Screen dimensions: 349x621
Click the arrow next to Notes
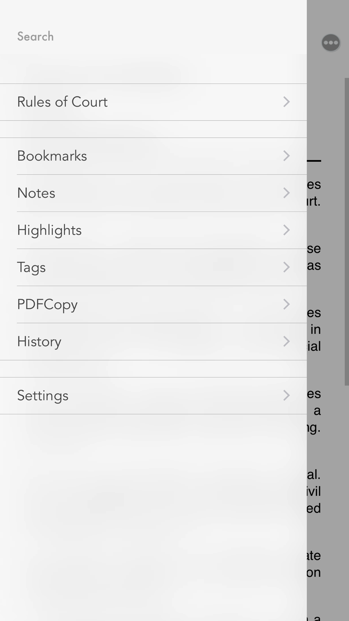pos(286,193)
